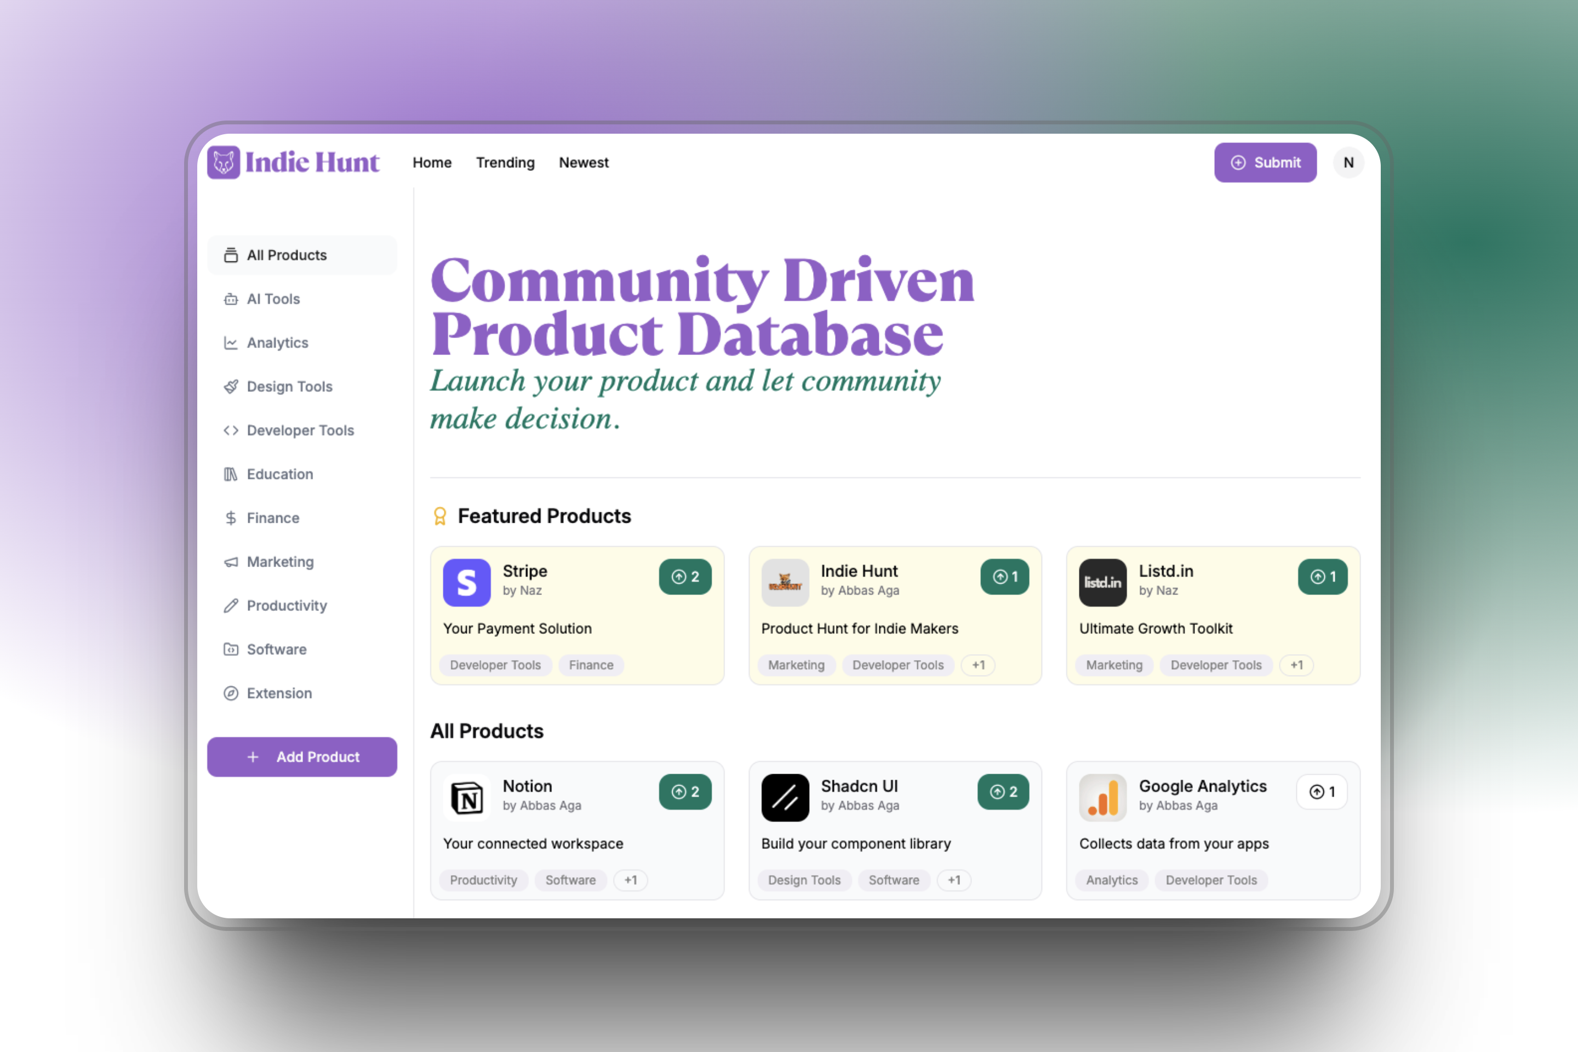Click 'Your Payment Solution' description text
The width and height of the screenshot is (1578, 1052).
click(x=517, y=628)
